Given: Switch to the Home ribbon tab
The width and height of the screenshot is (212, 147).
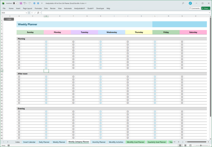Looking at the screenshot, I should [11, 8].
